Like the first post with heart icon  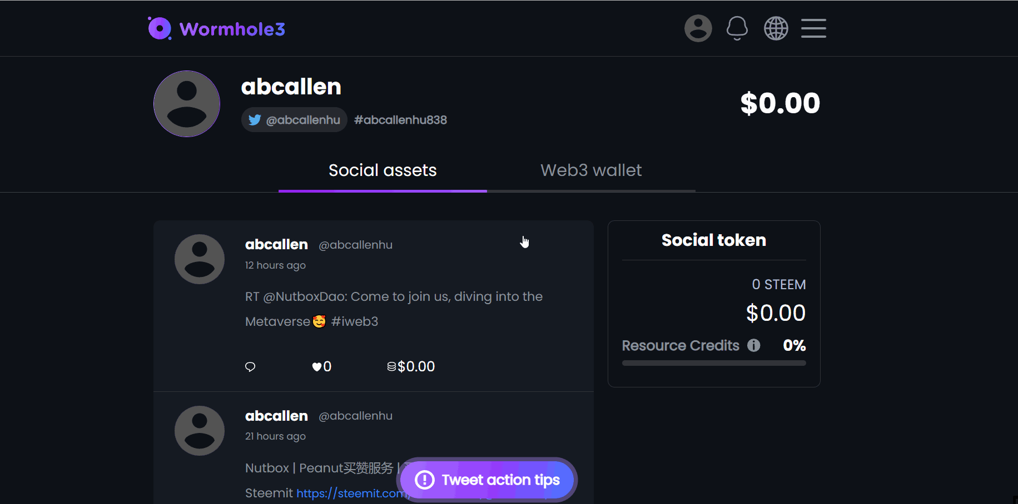[317, 366]
